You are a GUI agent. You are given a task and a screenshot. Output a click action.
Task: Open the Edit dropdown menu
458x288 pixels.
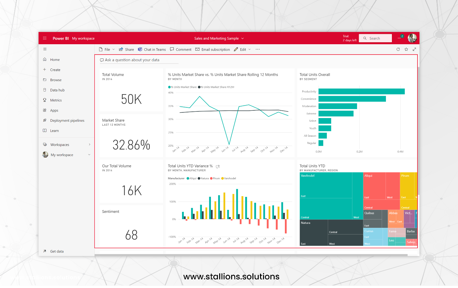click(242, 49)
